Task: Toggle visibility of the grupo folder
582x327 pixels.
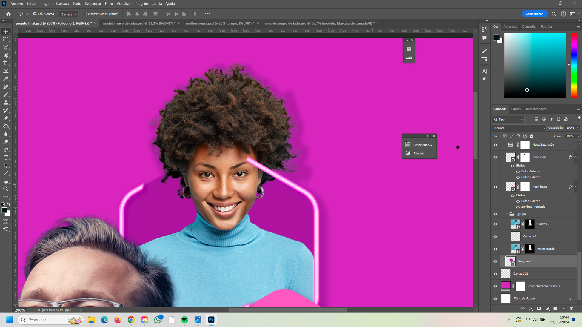Action: 495,214
